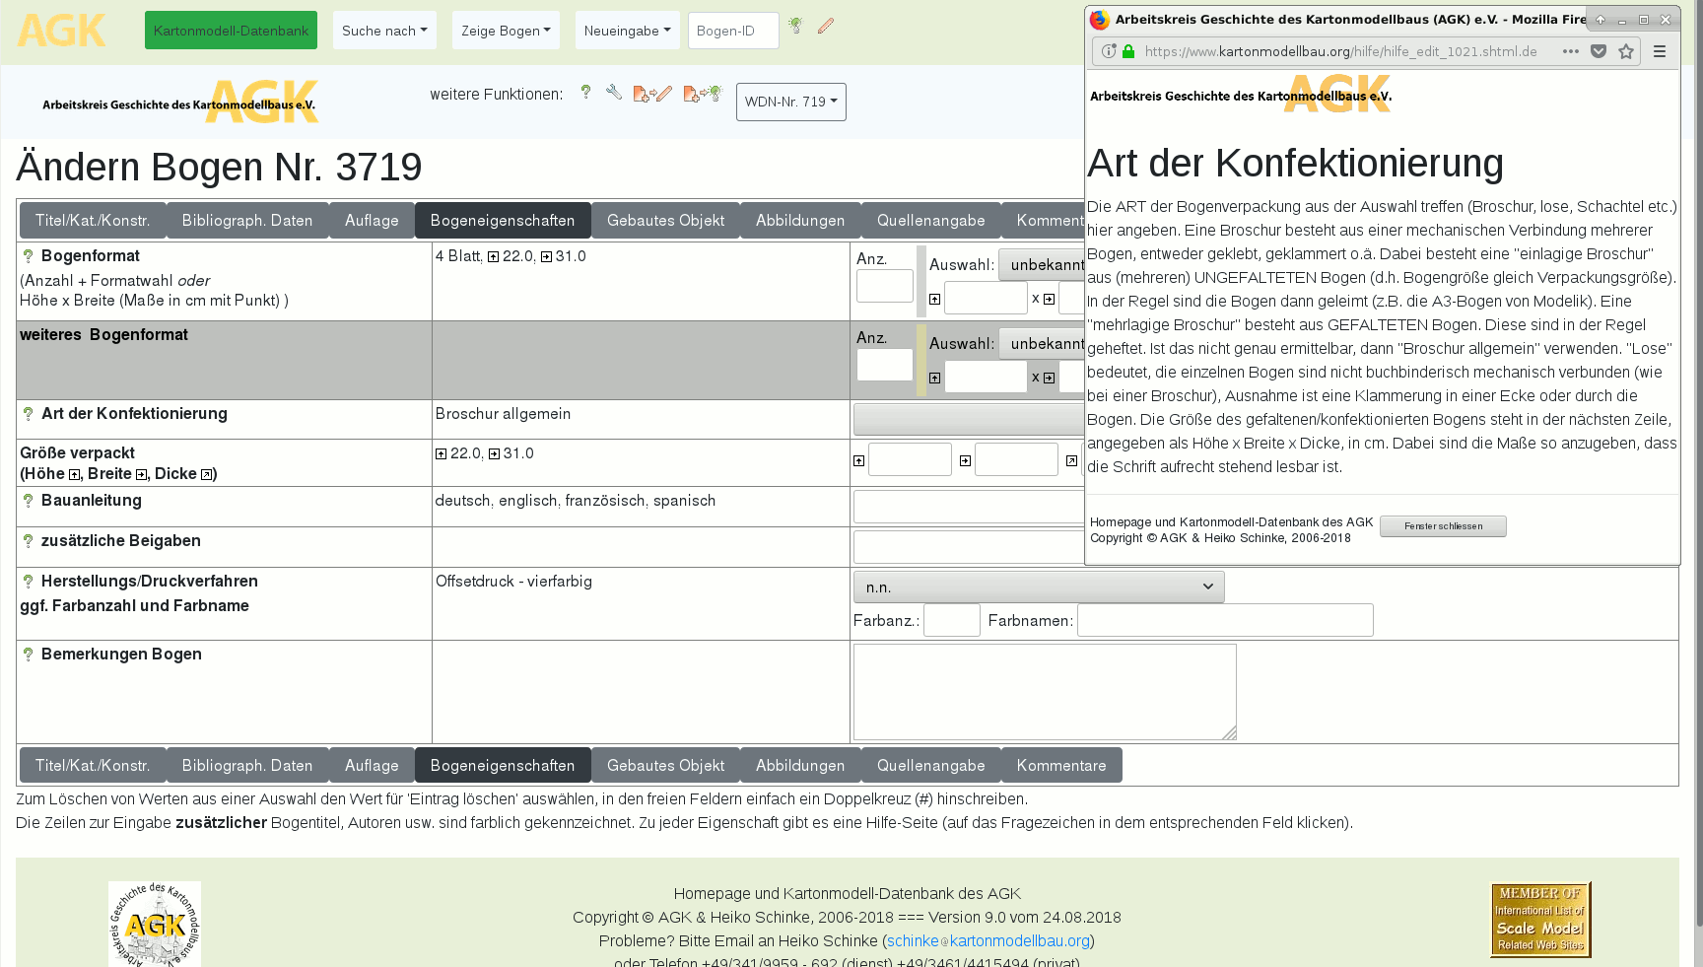Click the Kartonmodell-Datenbank button
This screenshot has height=967, width=1703.
click(231, 31)
